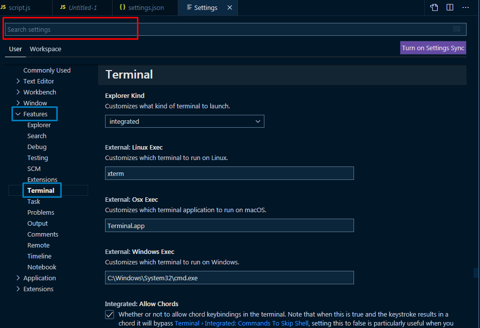This screenshot has width=480, height=328.
Task: Follow the Commands To Skip Shell link
Action: click(x=241, y=324)
